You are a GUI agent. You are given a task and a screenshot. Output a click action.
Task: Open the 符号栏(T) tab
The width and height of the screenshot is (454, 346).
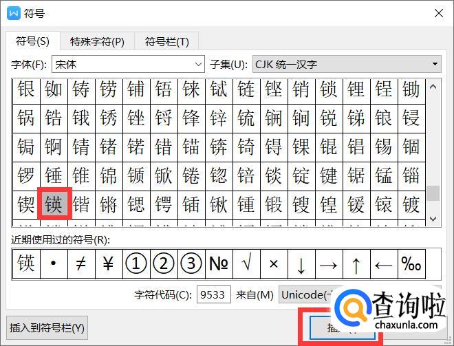(166, 42)
